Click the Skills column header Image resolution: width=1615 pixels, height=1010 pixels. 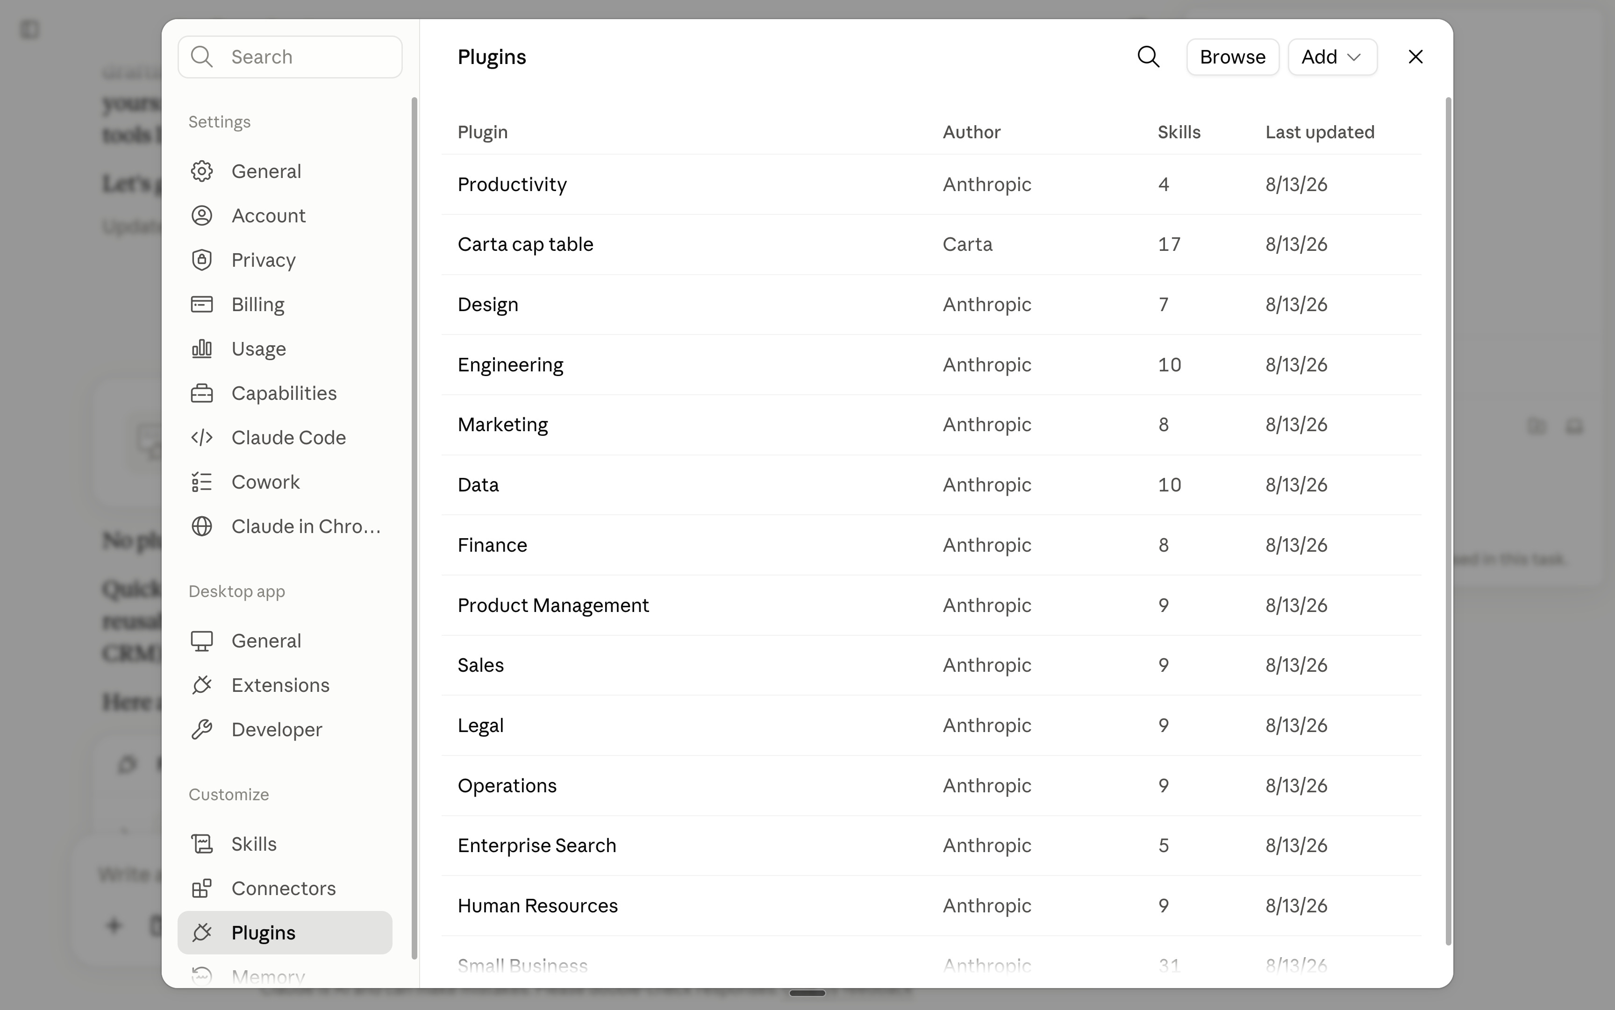(1179, 132)
